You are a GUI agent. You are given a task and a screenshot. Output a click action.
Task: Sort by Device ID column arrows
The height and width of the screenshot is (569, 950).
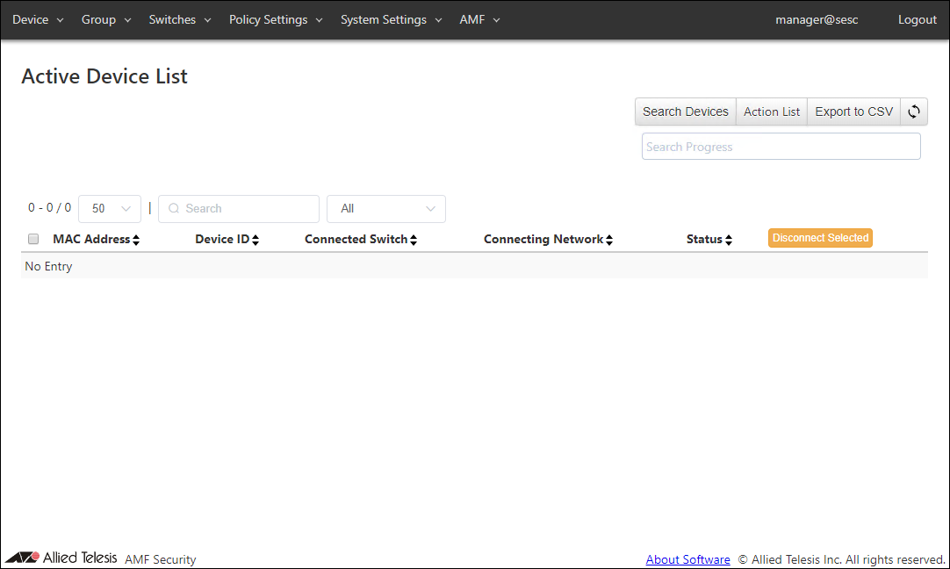[x=255, y=240]
